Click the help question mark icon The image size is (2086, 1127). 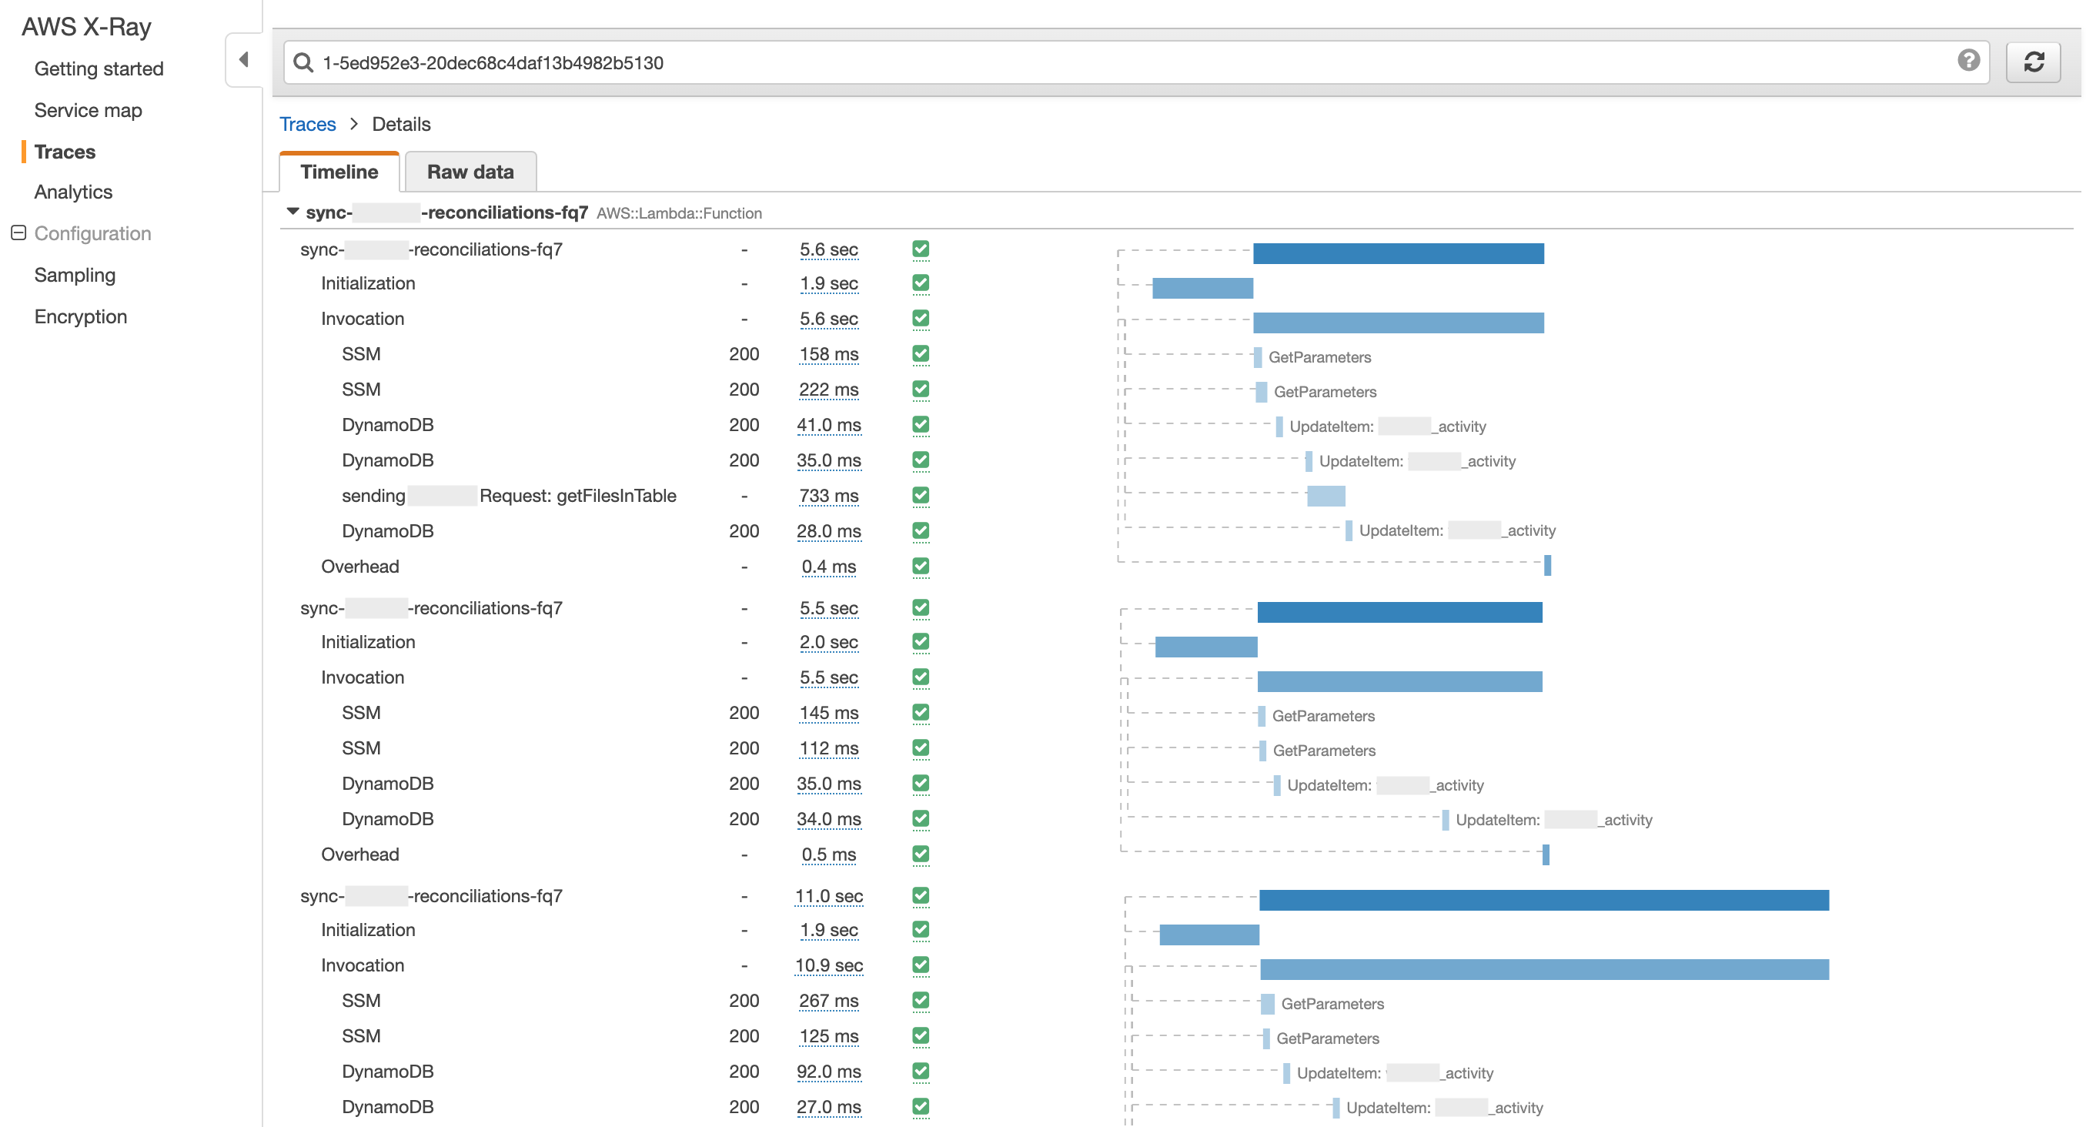(1971, 61)
